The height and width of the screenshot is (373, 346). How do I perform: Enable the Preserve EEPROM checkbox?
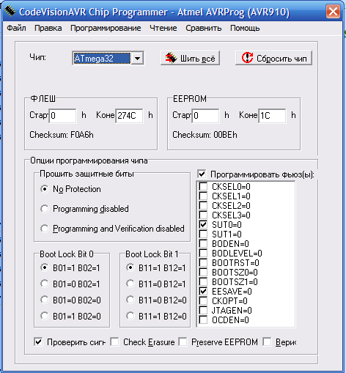[183, 342]
